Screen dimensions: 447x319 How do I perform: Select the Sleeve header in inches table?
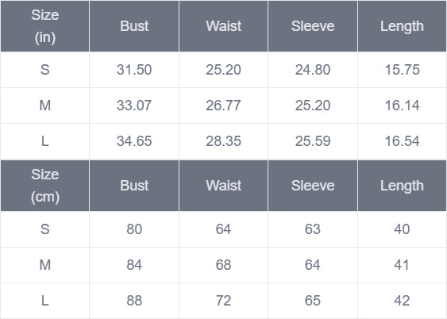(313, 26)
